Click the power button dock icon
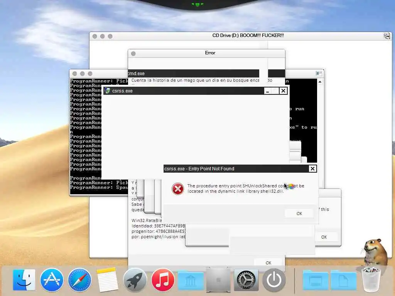The height and width of the screenshot is (296, 395). (274, 280)
